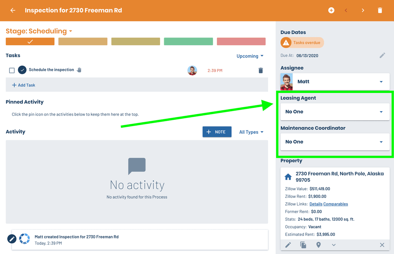Check the Schedule the inspection checkbox
394x254 pixels.
12,70
